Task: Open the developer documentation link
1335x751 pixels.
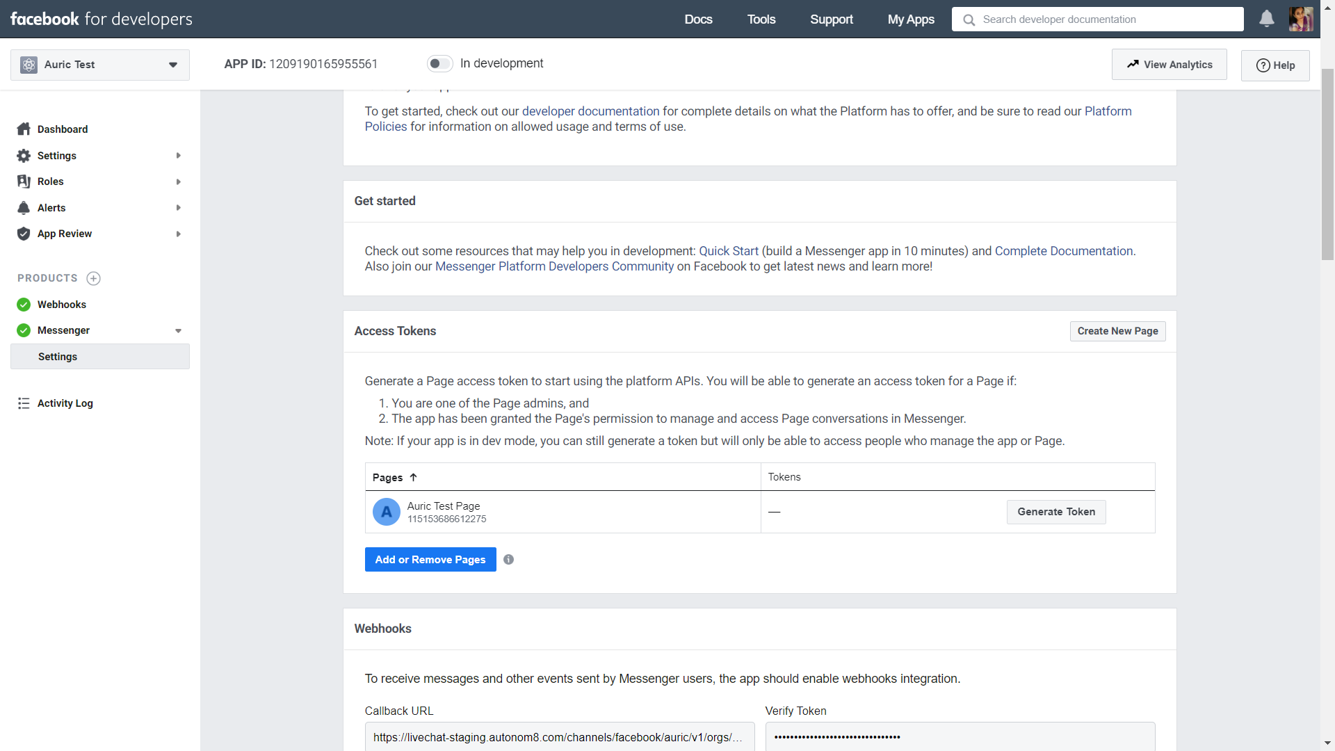Action: (590, 111)
